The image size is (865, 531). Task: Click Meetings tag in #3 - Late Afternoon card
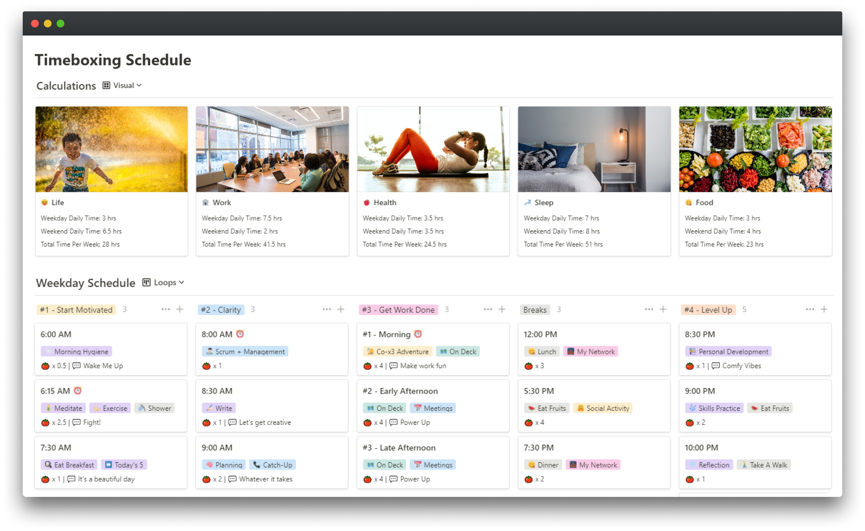click(x=433, y=465)
